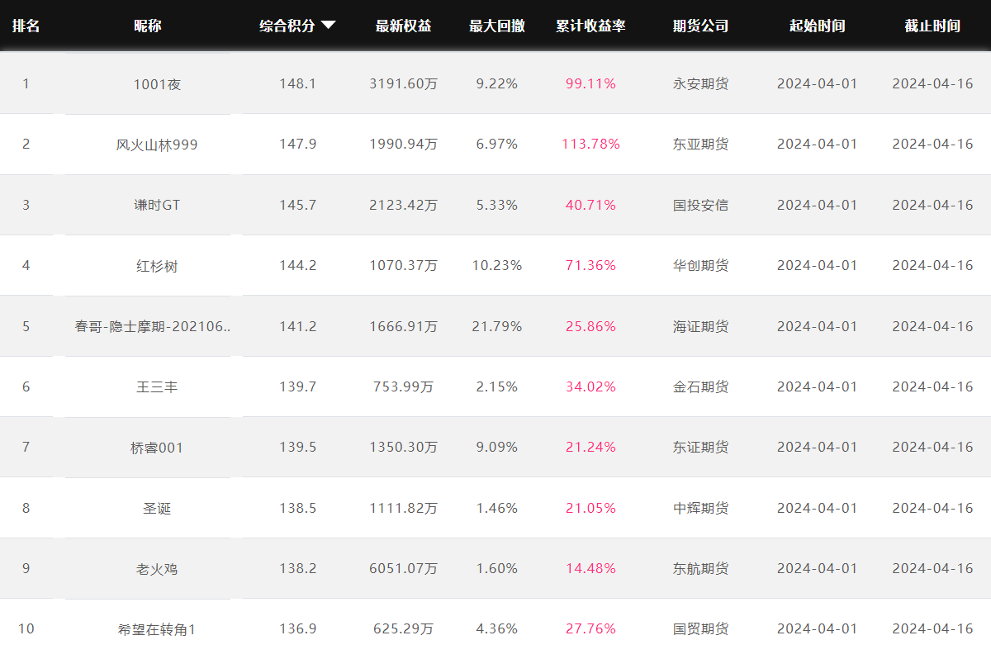The width and height of the screenshot is (991, 659).
Task: Open trader 春哥-隐士摩期-202106.. profile
Action: [x=153, y=326]
